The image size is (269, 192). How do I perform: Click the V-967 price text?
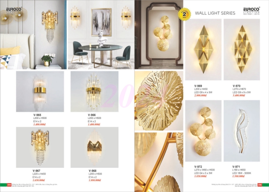coord(39,180)
